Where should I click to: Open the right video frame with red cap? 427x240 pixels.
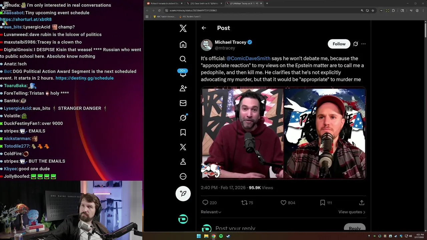(x=325, y=133)
